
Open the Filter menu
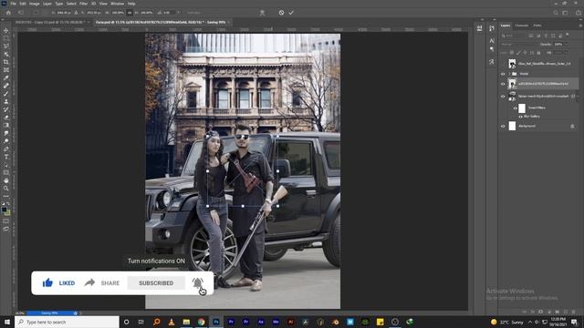click(83, 4)
